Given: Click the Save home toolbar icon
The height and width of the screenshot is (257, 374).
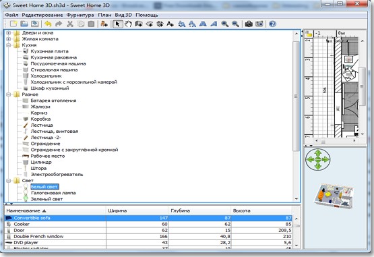Looking at the screenshot, I should pyautogui.click(x=35, y=24).
